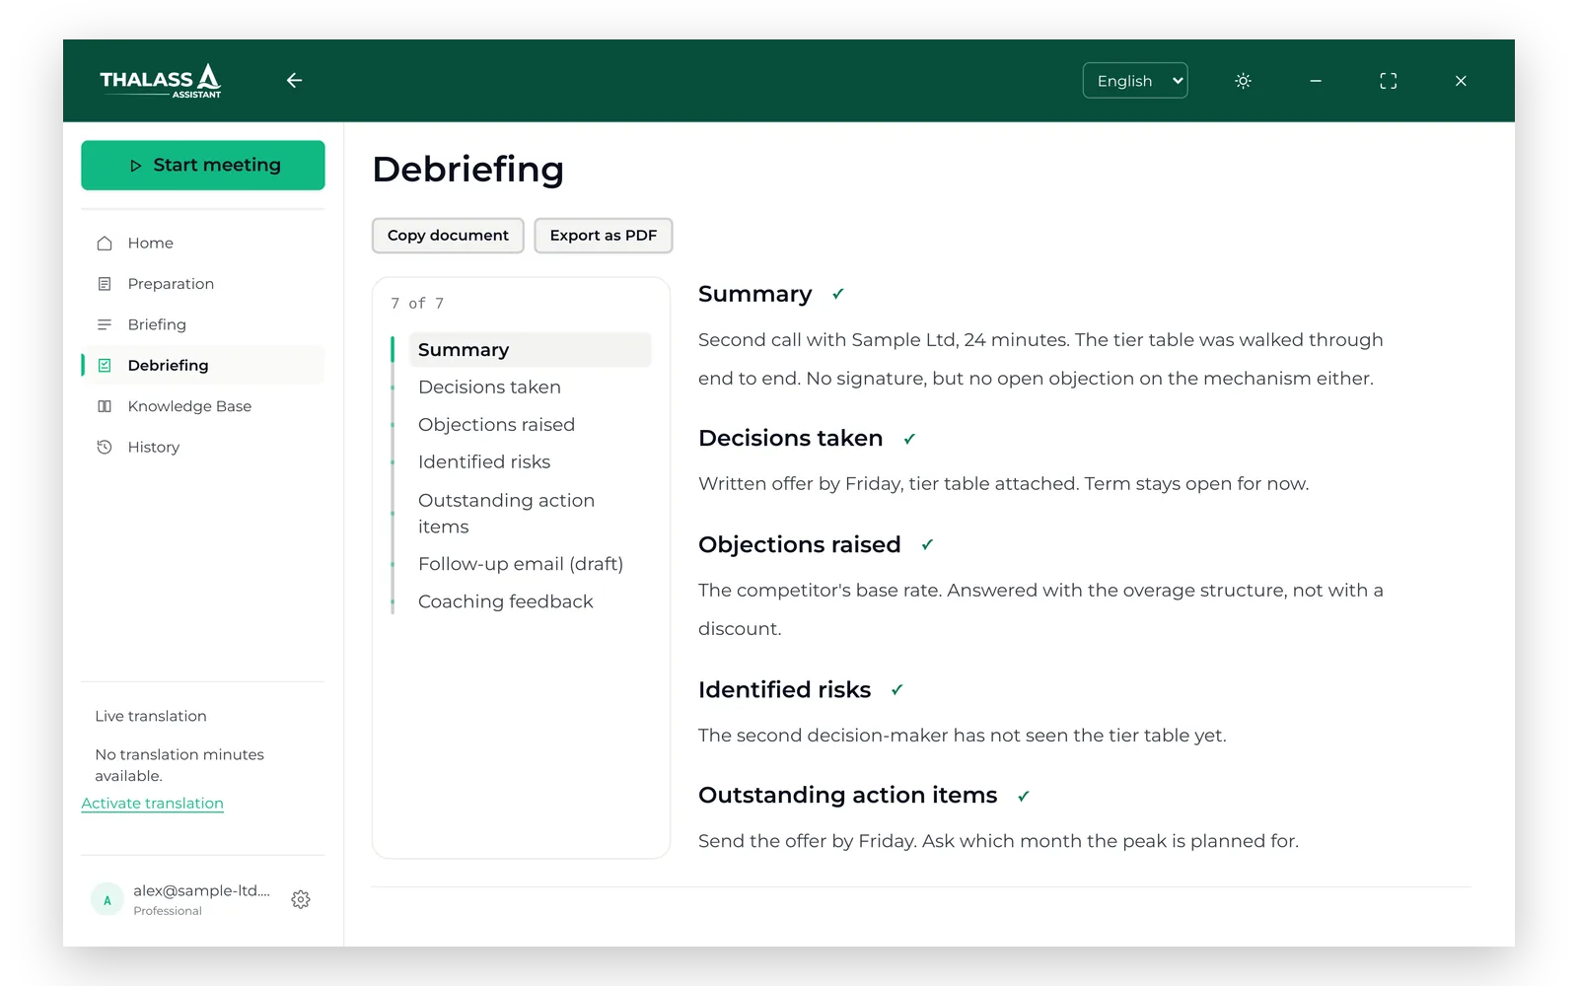The height and width of the screenshot is (986, 1578).
Task: Click checkmark next to Objections raised heading
Action: tap(927, 544)
